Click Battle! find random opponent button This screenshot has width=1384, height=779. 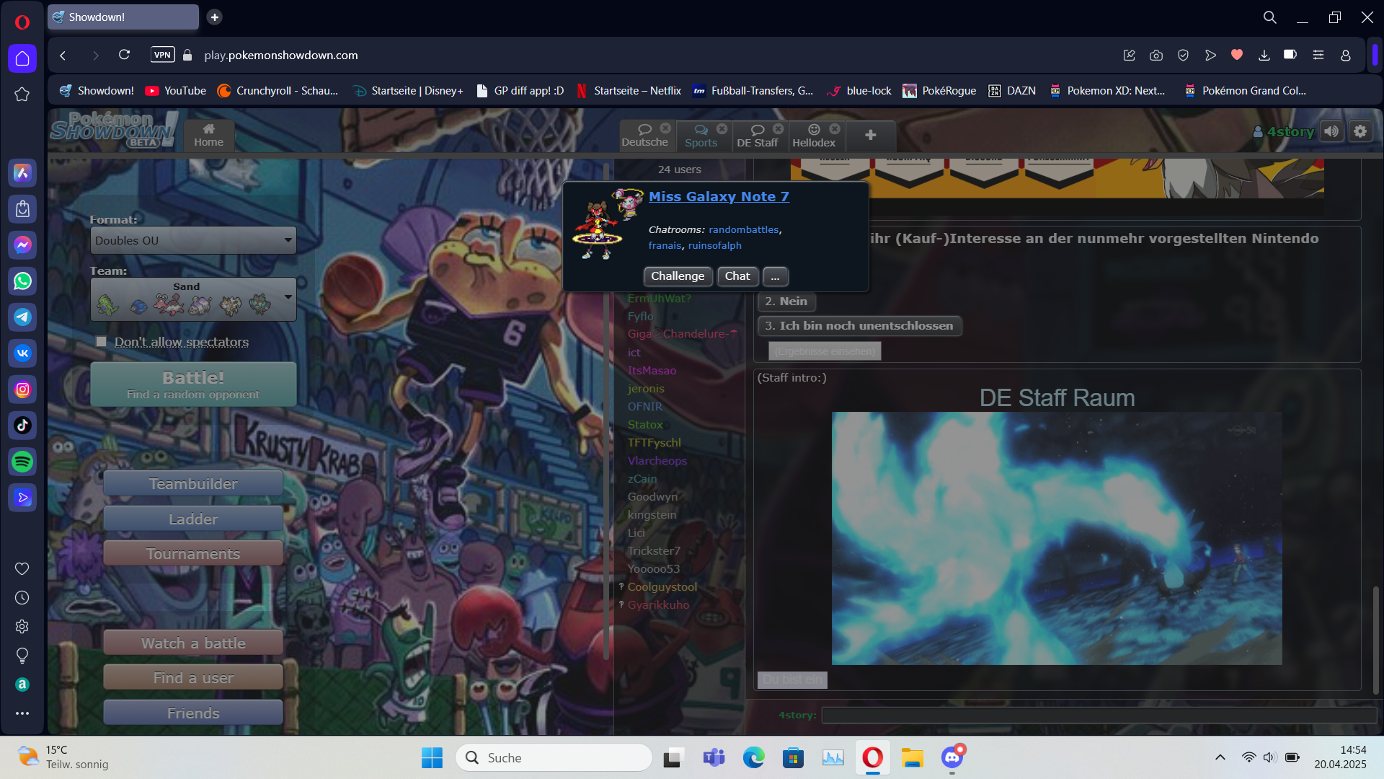tap(193, 384)
